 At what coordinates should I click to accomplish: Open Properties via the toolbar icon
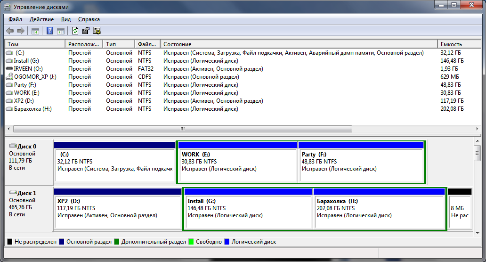click(86, 31)
